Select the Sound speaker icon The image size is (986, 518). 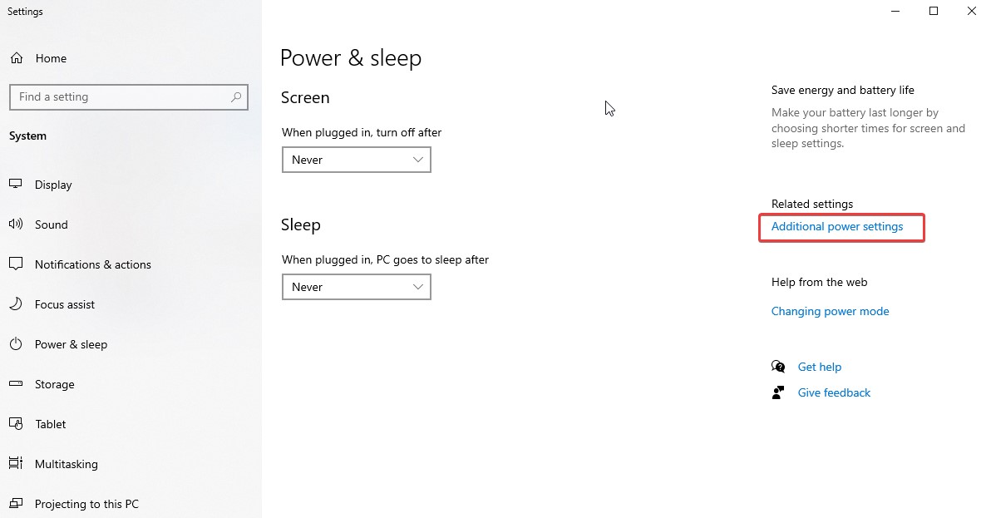[17, 224]
